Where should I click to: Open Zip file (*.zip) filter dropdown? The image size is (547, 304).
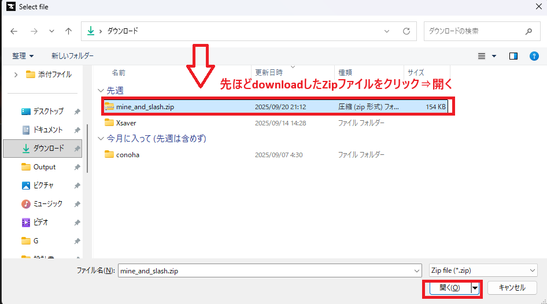coord(483,270)
